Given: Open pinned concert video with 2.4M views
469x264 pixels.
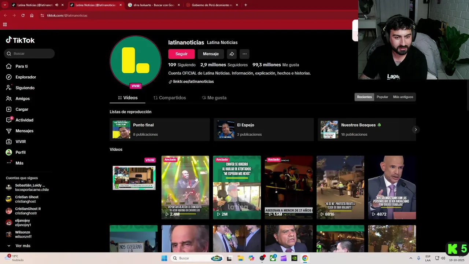Looking at the screenshot, I should click(185, 187).
